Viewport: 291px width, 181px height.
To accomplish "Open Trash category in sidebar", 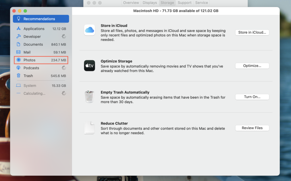I will click(x=28, y=76).
